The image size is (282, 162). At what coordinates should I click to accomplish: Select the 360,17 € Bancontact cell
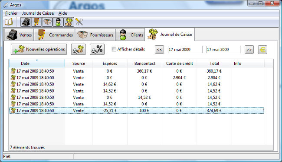pos(144,71)
